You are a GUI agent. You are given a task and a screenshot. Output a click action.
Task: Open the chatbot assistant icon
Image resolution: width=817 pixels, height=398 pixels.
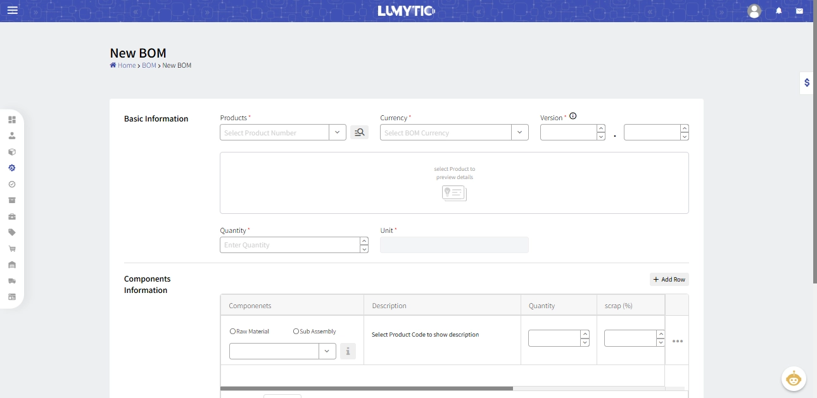[x=793, y=379]
